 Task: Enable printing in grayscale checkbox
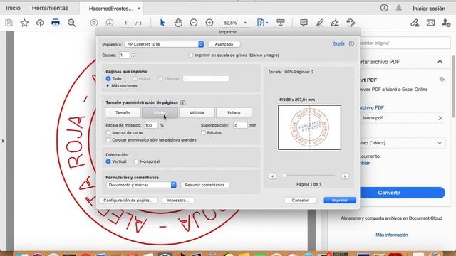[191, 55]
